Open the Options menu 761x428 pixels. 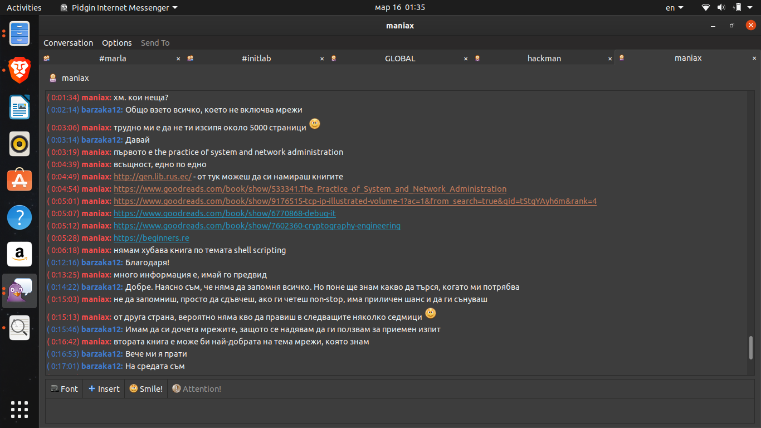tap(117, 43)
